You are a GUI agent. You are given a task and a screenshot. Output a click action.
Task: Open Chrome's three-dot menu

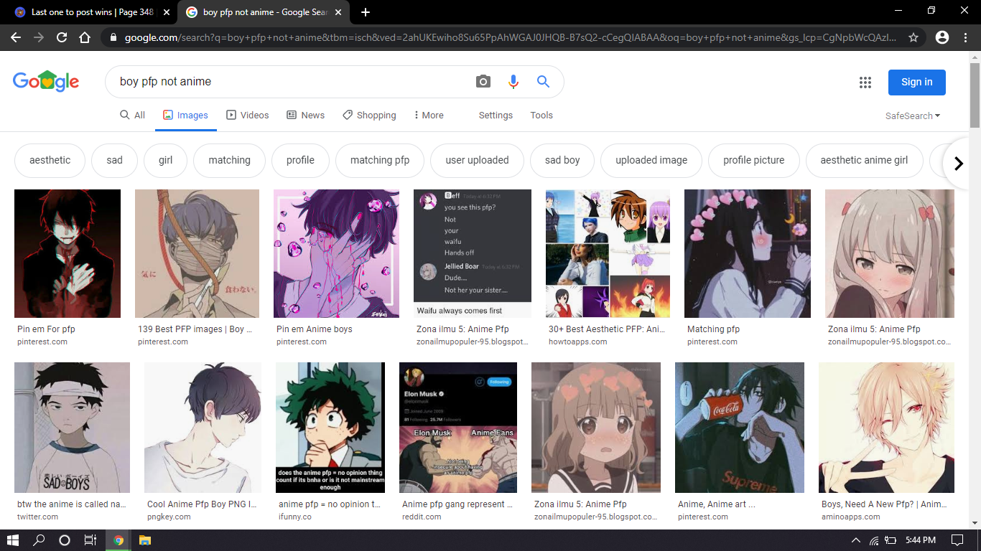tap(965, 37)
